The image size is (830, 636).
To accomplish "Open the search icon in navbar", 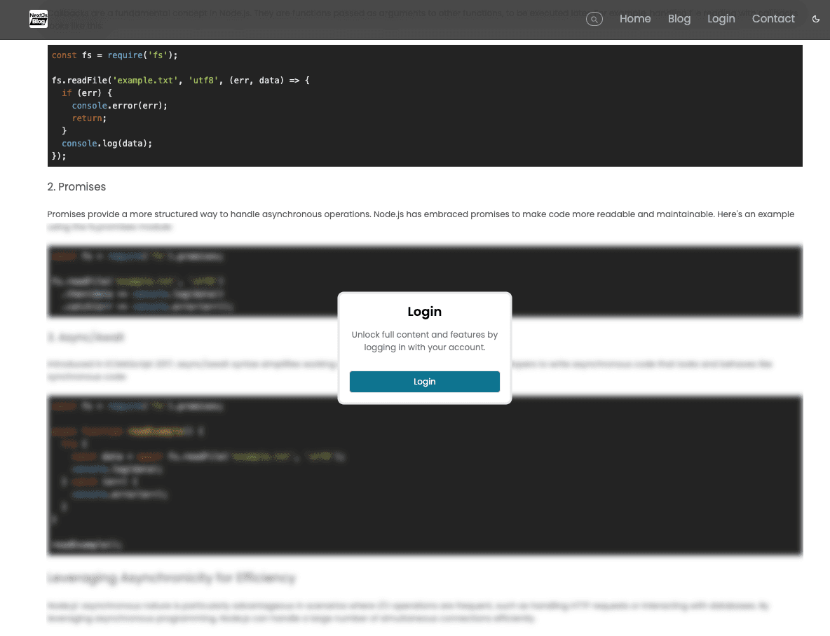I will click(x=594, y=19).
